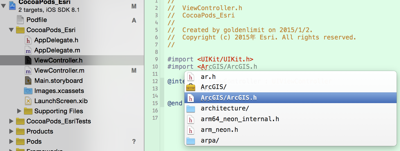Click the AppDelegate.h header file icon

click(28, 40)
